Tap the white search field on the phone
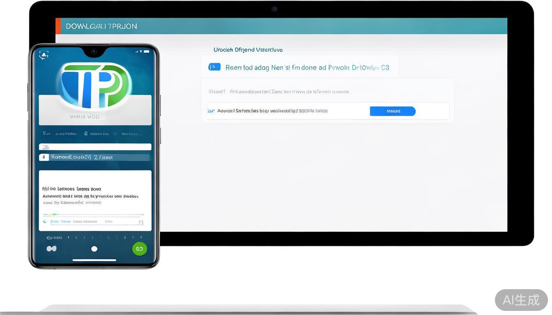 95,147
